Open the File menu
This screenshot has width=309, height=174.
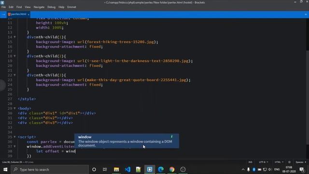tap(3, 7)
